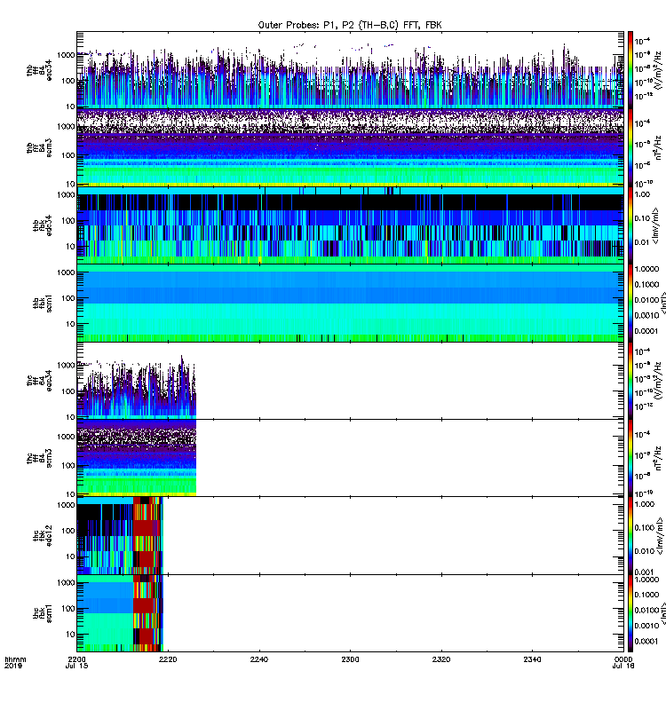666x710 pixels.
Task: Click the '2300' time axis label
Action: pos(350,659)
